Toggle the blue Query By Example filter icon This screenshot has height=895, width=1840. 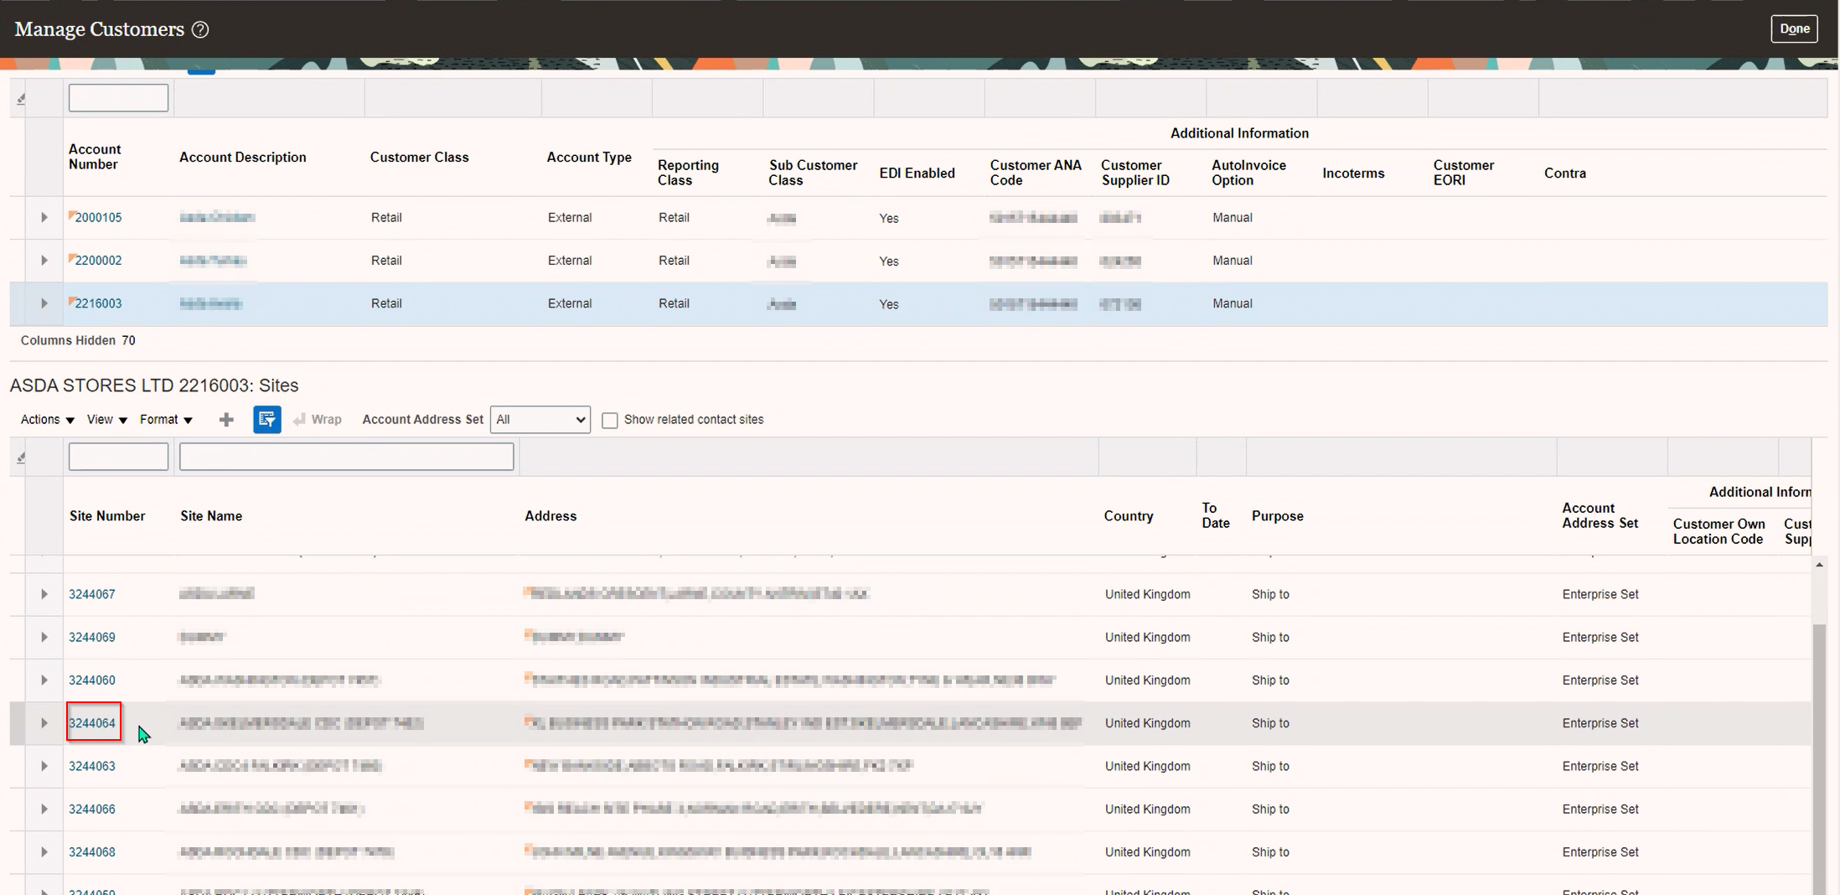266,419
